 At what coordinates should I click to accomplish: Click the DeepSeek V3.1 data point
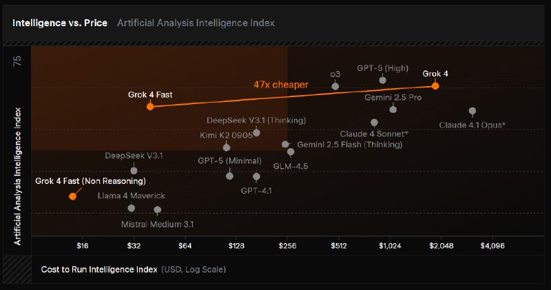(x=134, y=171)
